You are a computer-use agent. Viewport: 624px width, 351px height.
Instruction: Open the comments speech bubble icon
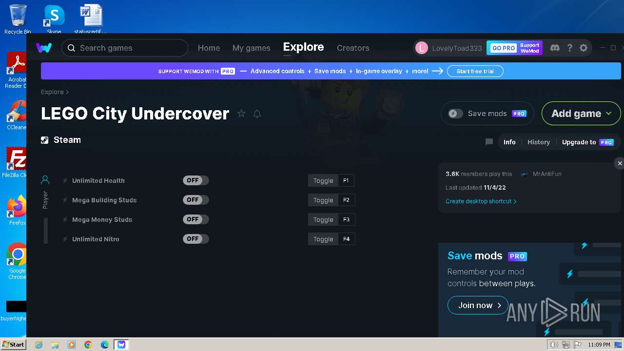point(489,142)
